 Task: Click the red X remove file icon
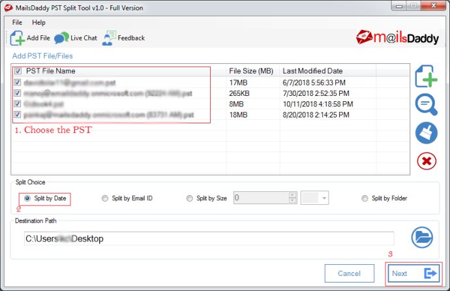tap(427, 161)
